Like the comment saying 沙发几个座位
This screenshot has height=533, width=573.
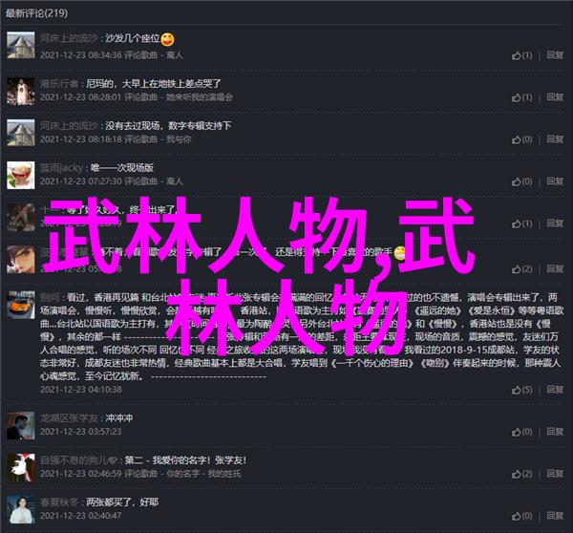pos(521,55)
